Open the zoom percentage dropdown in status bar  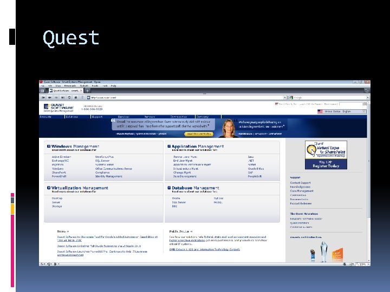click(x=368, y=264)
